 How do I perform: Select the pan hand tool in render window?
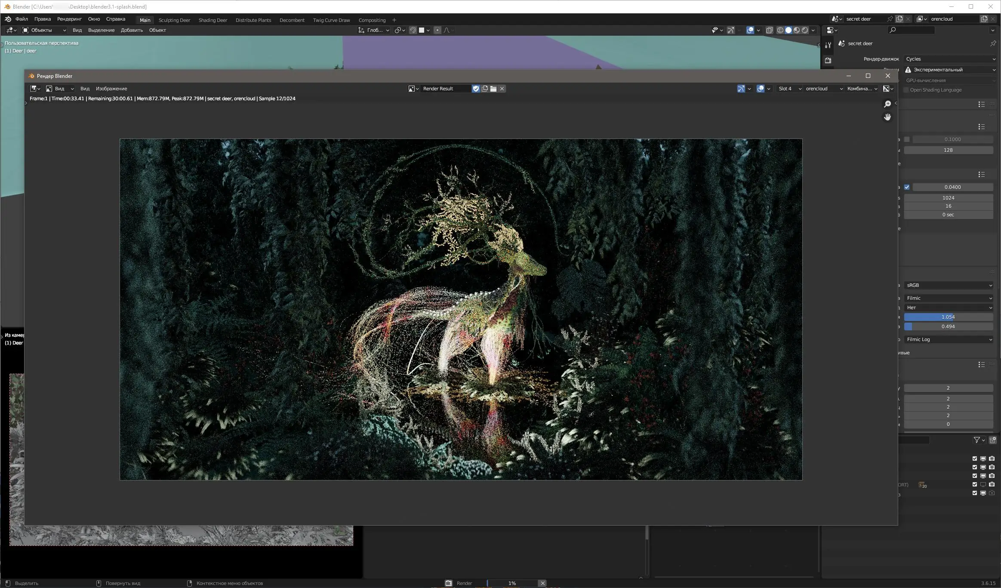click(887, 117)
